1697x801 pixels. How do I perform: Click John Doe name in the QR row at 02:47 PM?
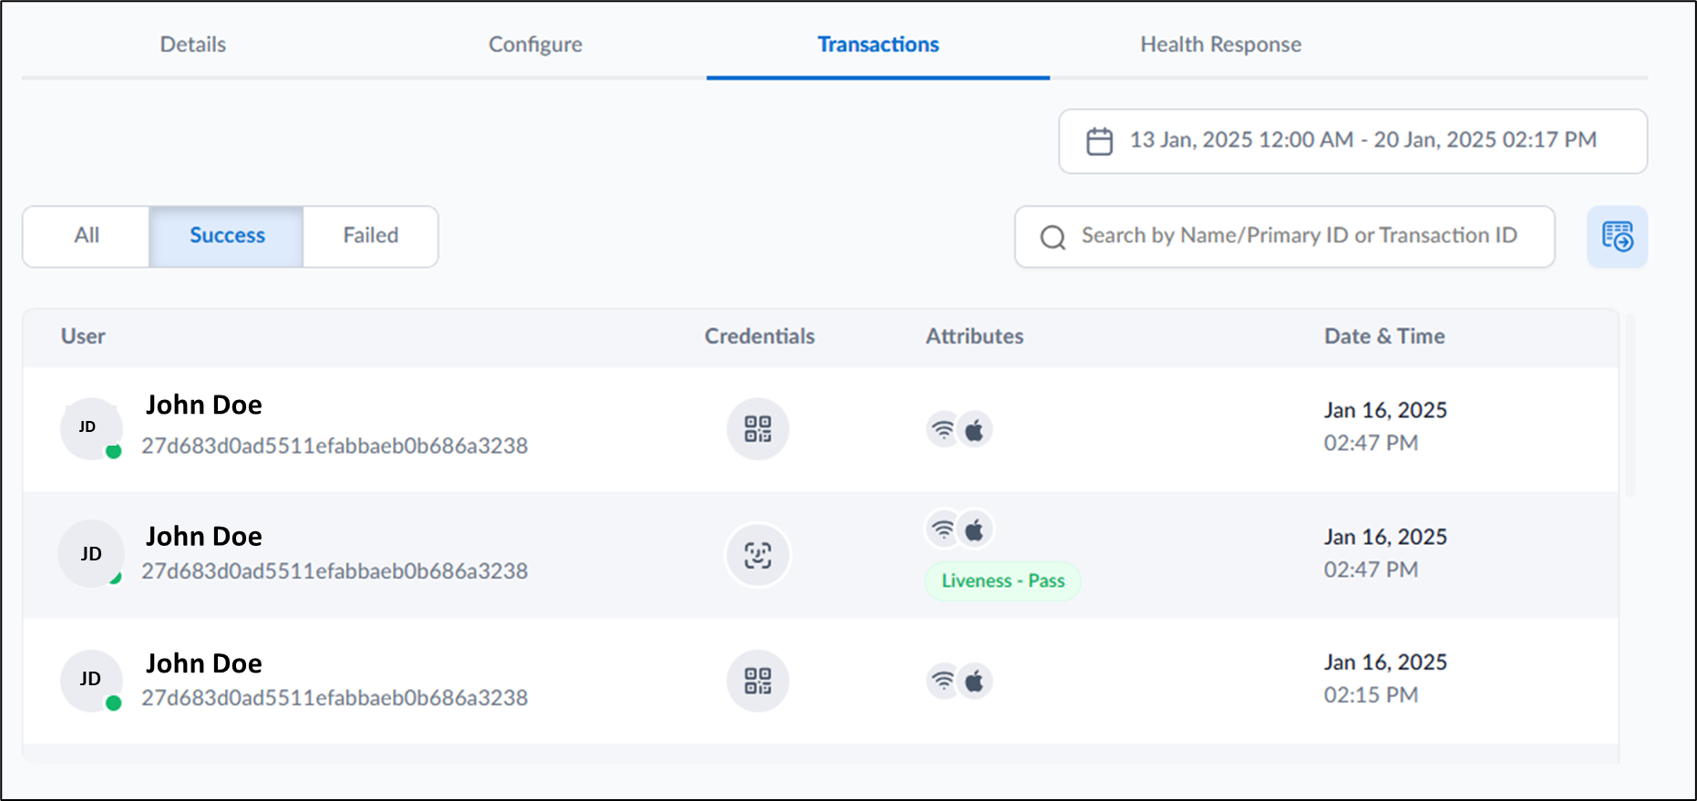[204, 405]
